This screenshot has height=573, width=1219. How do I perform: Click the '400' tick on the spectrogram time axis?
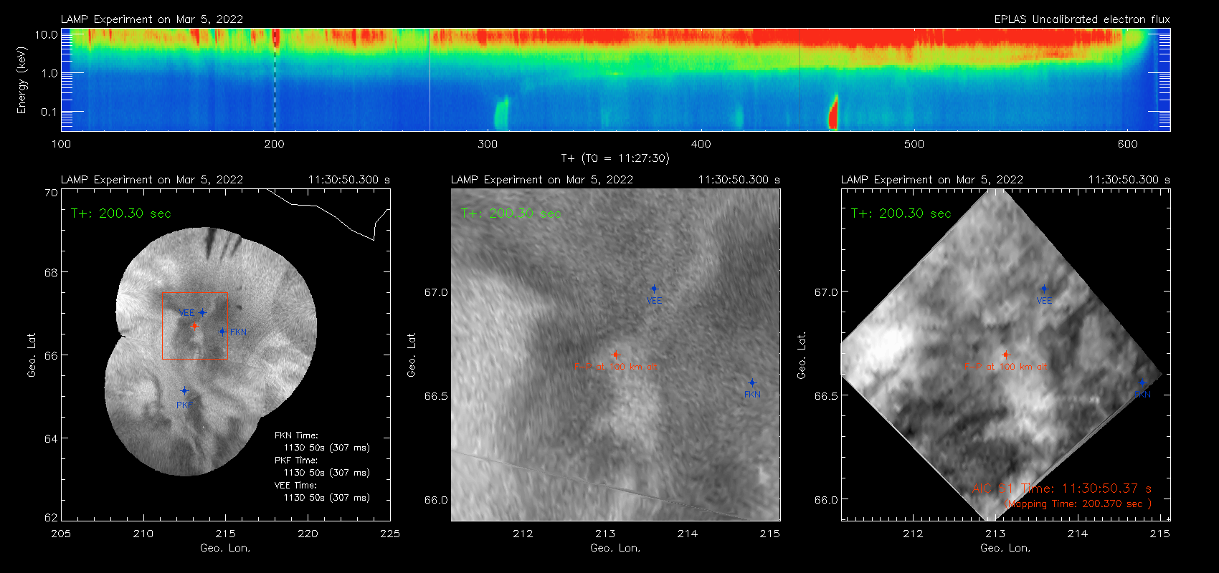[x=701, y=144]
